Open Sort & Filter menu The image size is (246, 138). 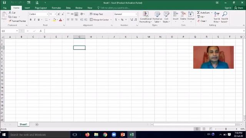pos(217,17)
